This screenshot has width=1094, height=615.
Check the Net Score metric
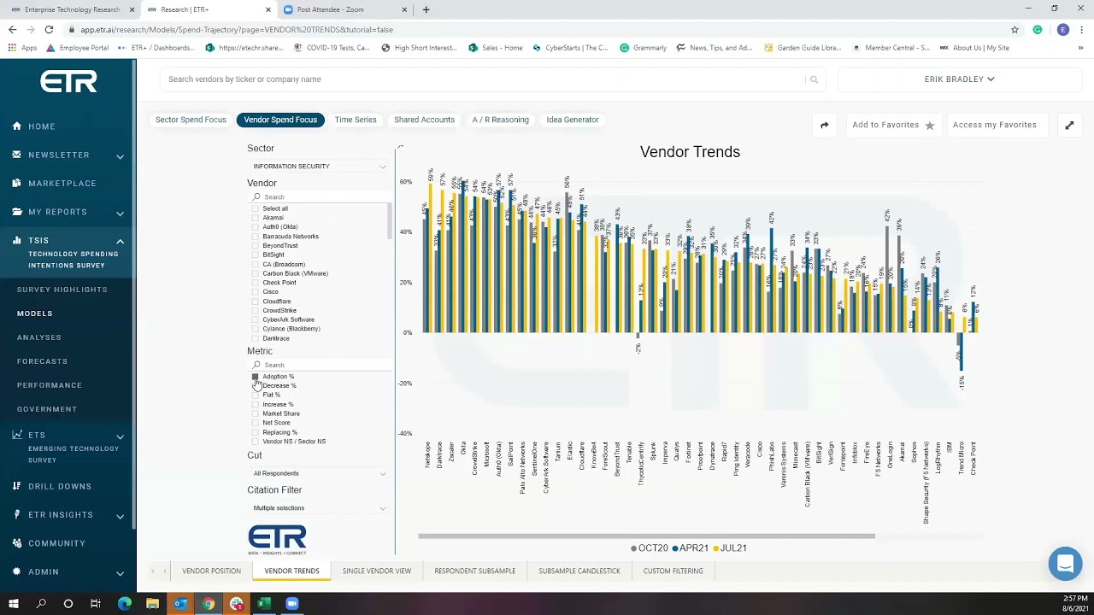click(x=256, y=423)
